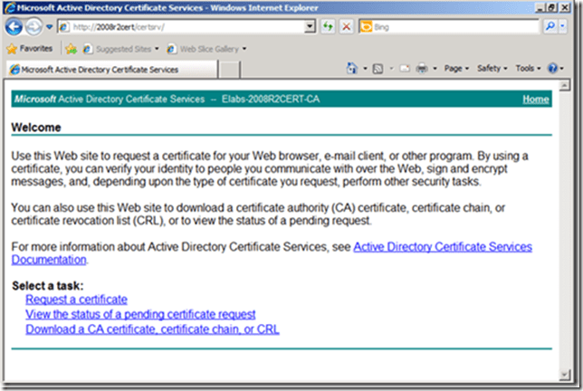Open Favorites with the star icon

point(29,48)
